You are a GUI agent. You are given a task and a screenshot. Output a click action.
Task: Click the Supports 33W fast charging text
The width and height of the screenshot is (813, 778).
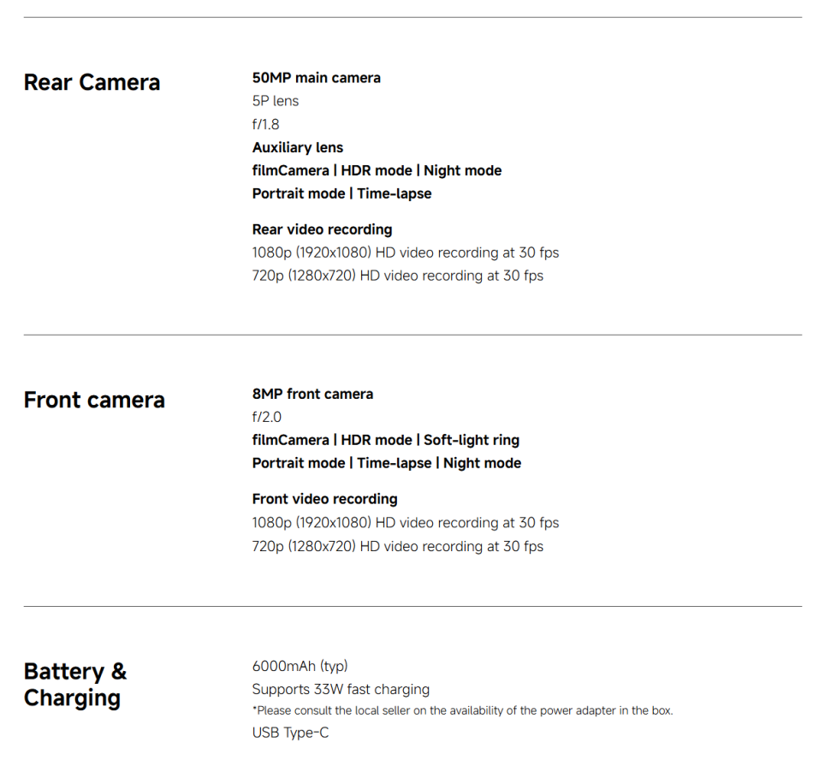click(341, 689)
